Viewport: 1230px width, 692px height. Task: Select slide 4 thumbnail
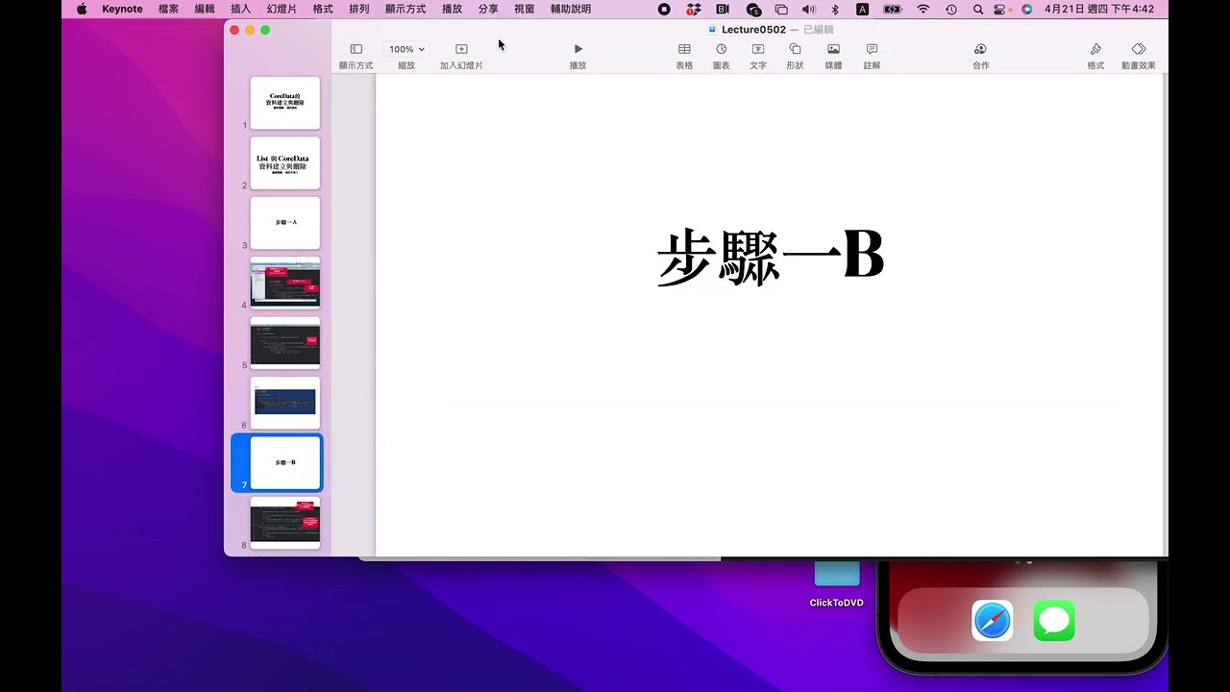coord(285,283)
